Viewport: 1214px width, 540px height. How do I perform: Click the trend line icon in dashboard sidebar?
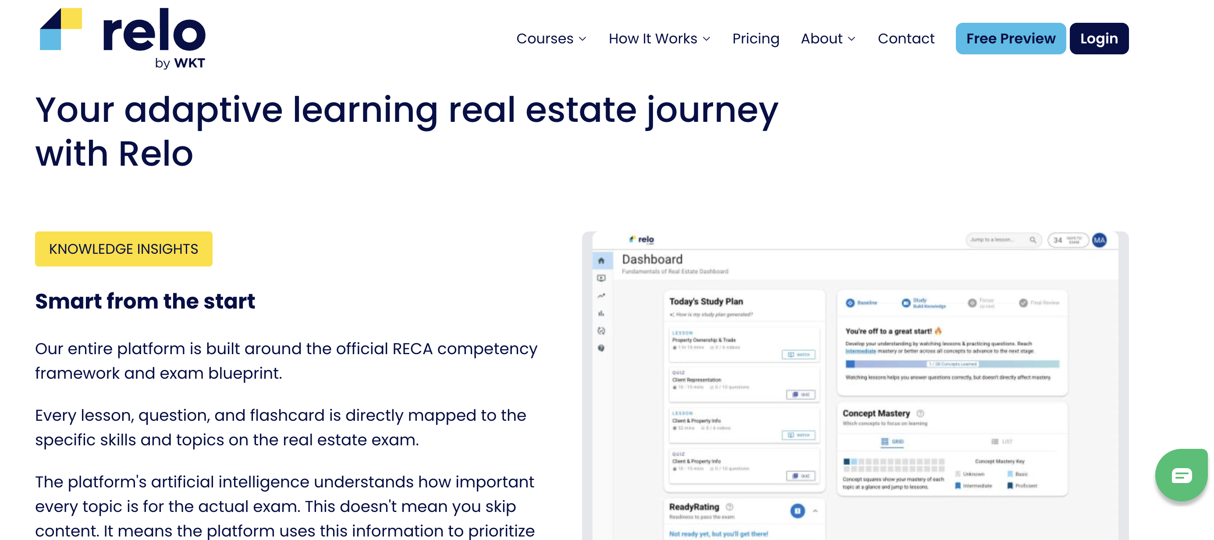coord(601,296)
